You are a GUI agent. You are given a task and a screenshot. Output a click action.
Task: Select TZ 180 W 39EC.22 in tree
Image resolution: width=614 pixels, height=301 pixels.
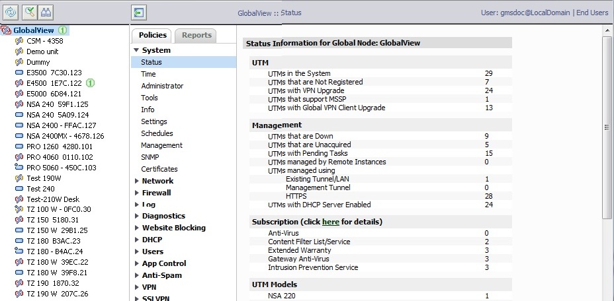click(x=58, y=262)
